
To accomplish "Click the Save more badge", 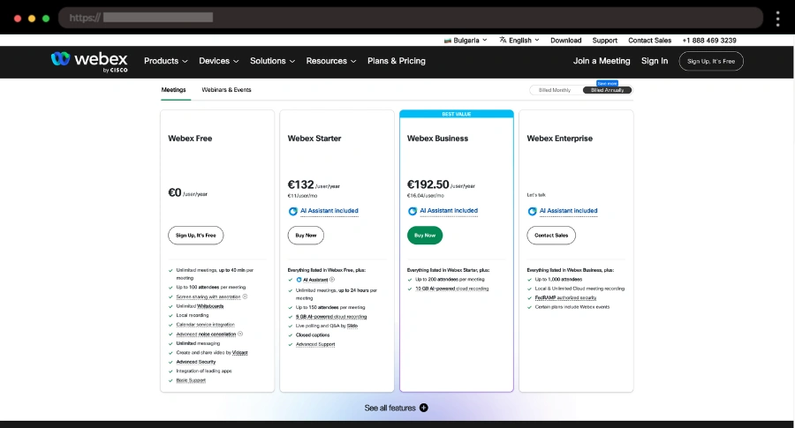I will tap(607, 83).
